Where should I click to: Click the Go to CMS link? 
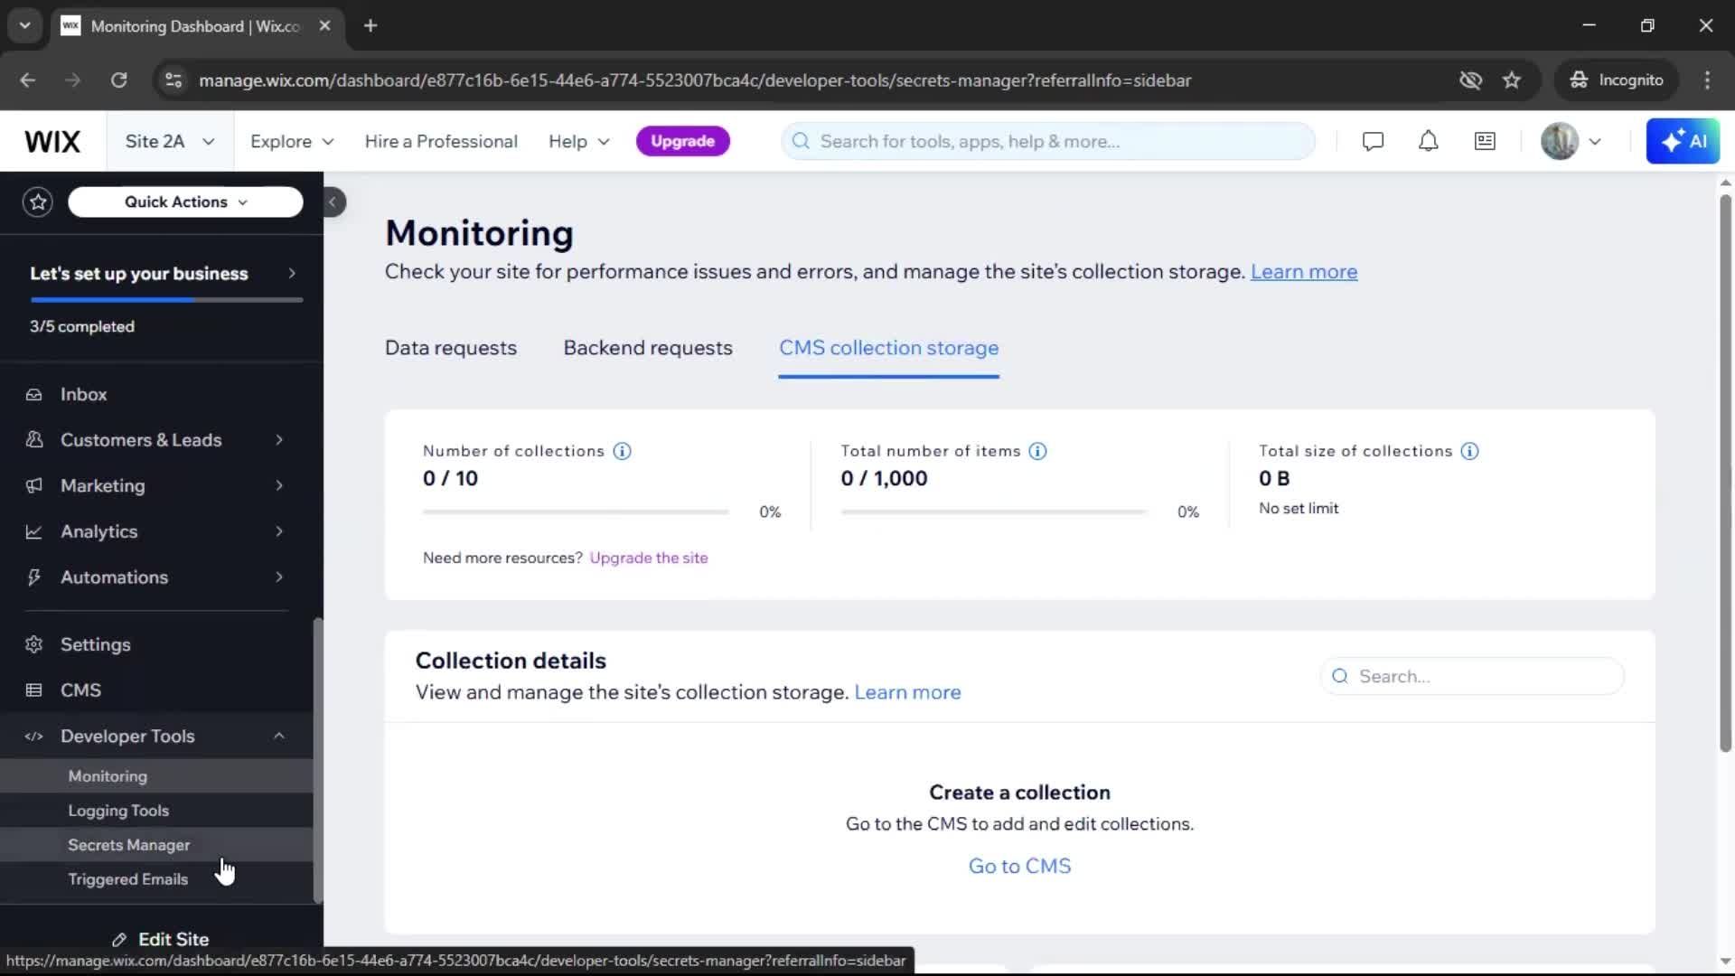(x=1019, y=867)
